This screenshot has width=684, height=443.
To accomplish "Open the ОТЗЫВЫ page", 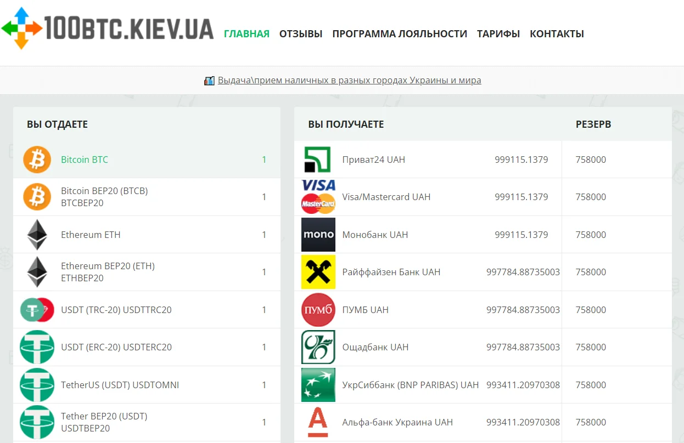I will click(x=301, y=34).
